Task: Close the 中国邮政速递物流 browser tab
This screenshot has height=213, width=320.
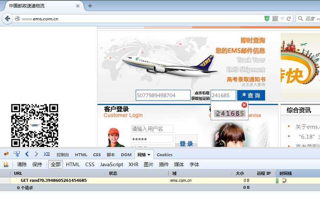Action: click(78, 6)
